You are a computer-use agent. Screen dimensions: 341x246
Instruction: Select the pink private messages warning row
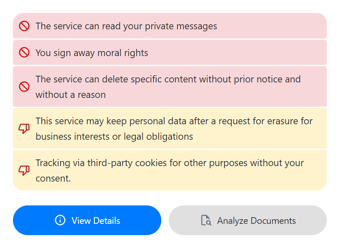point(272,26)
